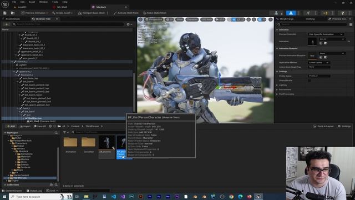Switch to the Asset Details tab
This screenshot has height=200, width=355.
tap(12, 19)
